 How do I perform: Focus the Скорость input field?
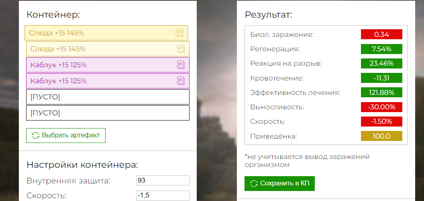[163, 195]
